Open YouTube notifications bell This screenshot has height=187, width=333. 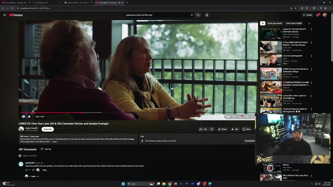[318, 15]
